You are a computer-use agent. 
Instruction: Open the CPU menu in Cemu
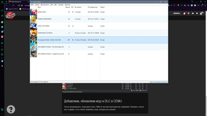click(52, 5)
